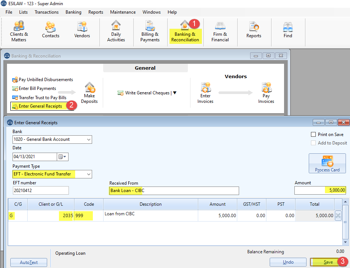Click the Loan from CIBC description cell

[151, 216]
